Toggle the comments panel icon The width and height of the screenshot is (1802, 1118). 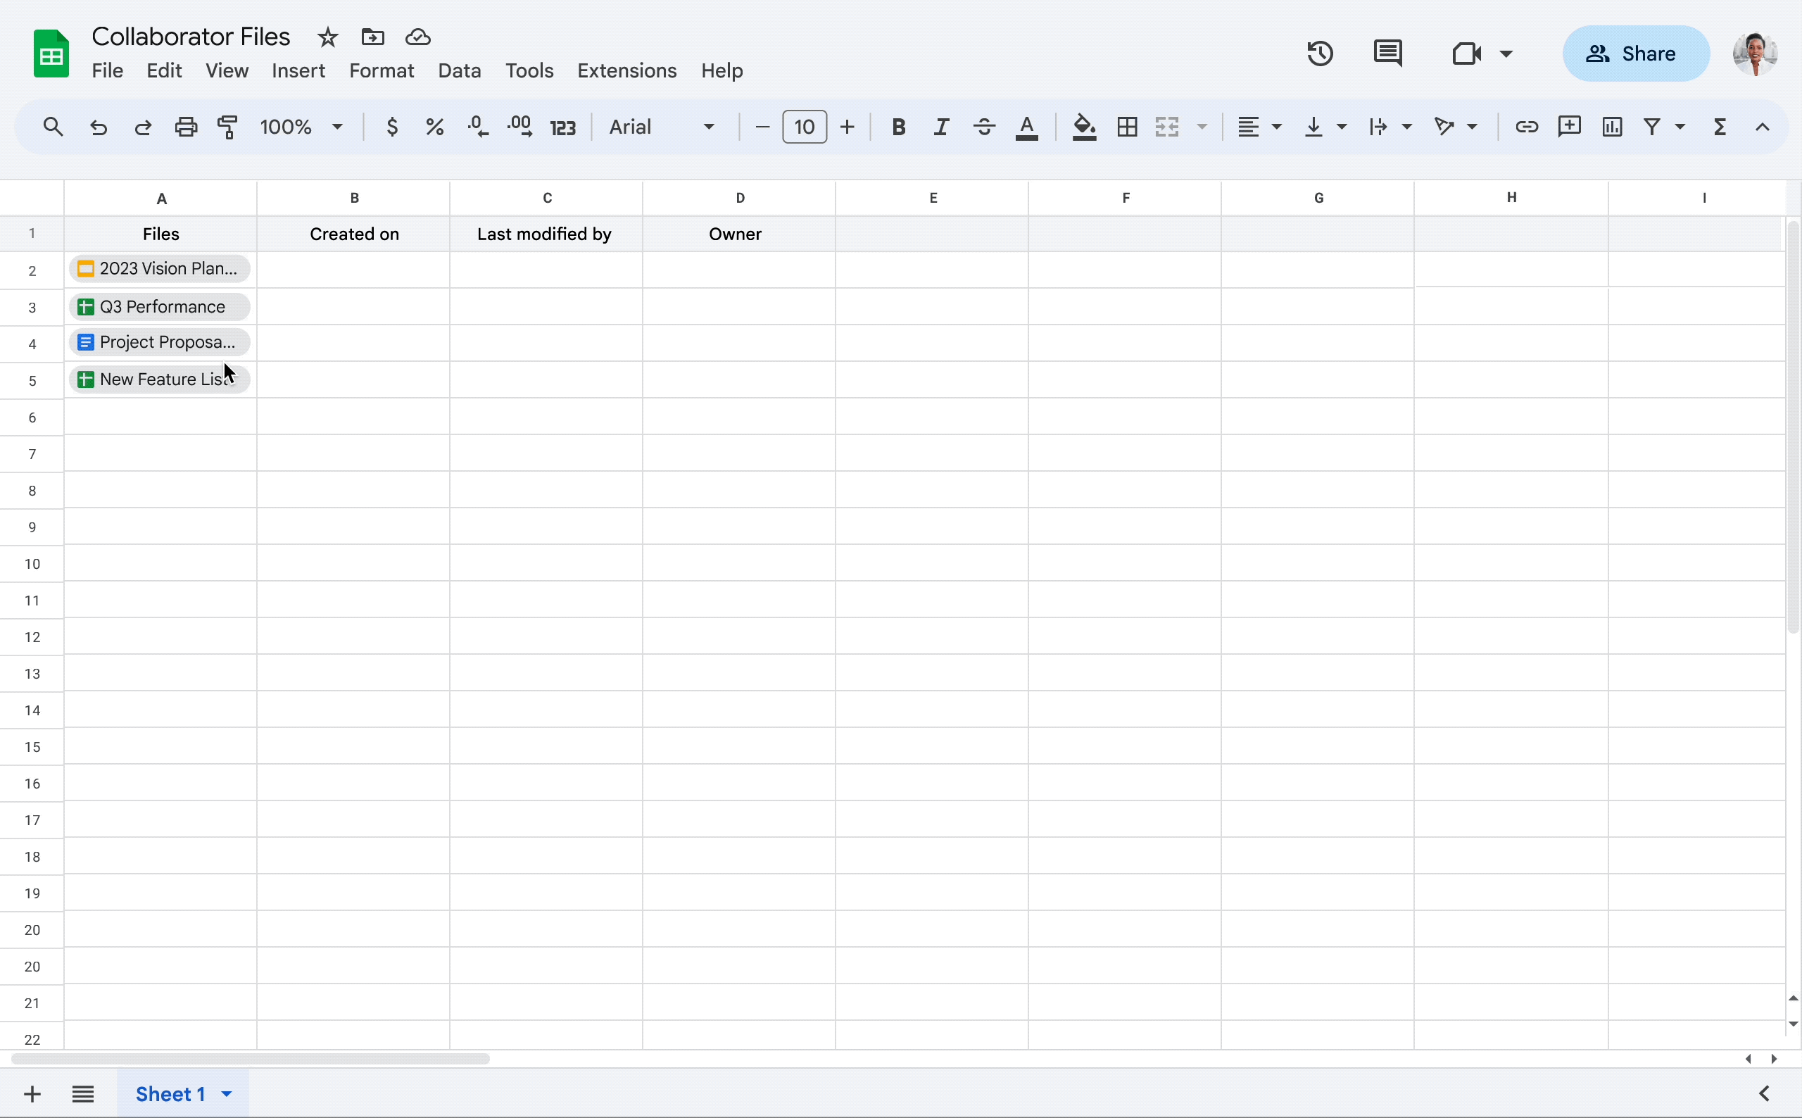pos(1389,54)
